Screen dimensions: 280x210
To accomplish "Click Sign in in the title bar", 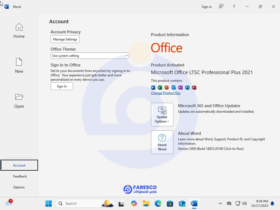I will click(207, 7).
